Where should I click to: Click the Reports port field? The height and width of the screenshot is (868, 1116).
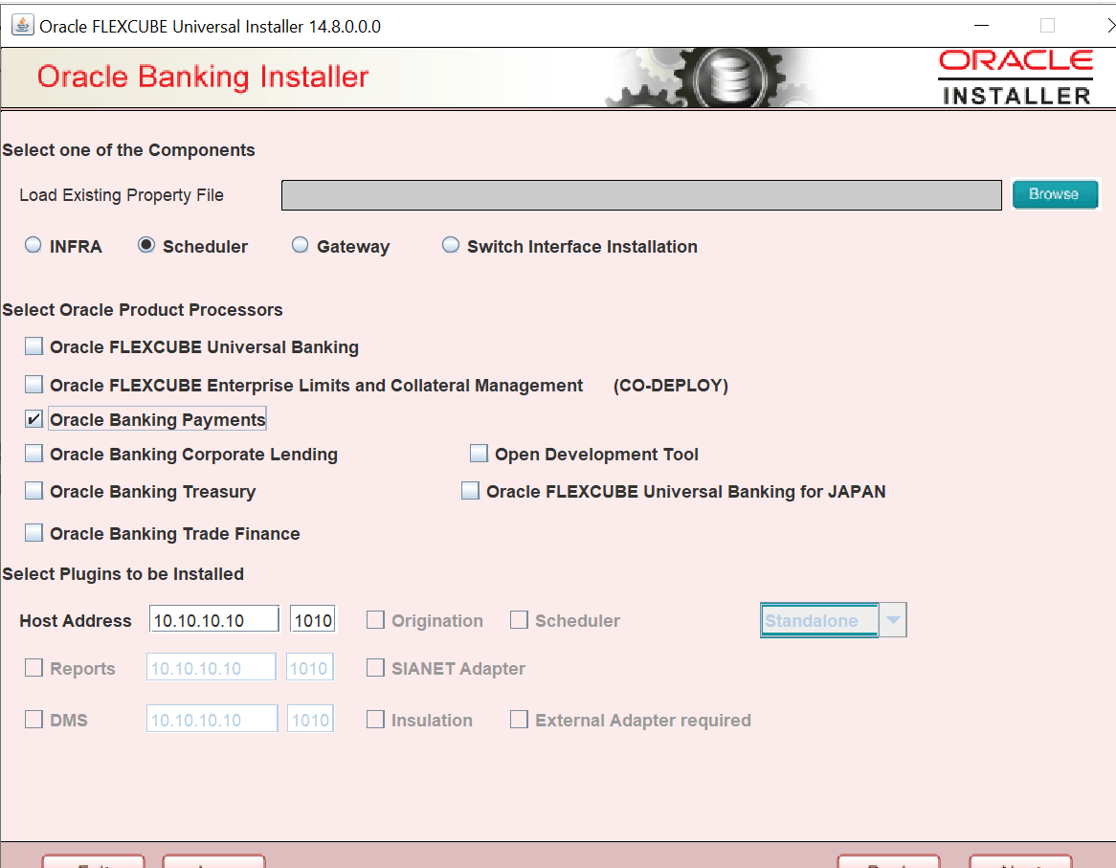point(309,667)
